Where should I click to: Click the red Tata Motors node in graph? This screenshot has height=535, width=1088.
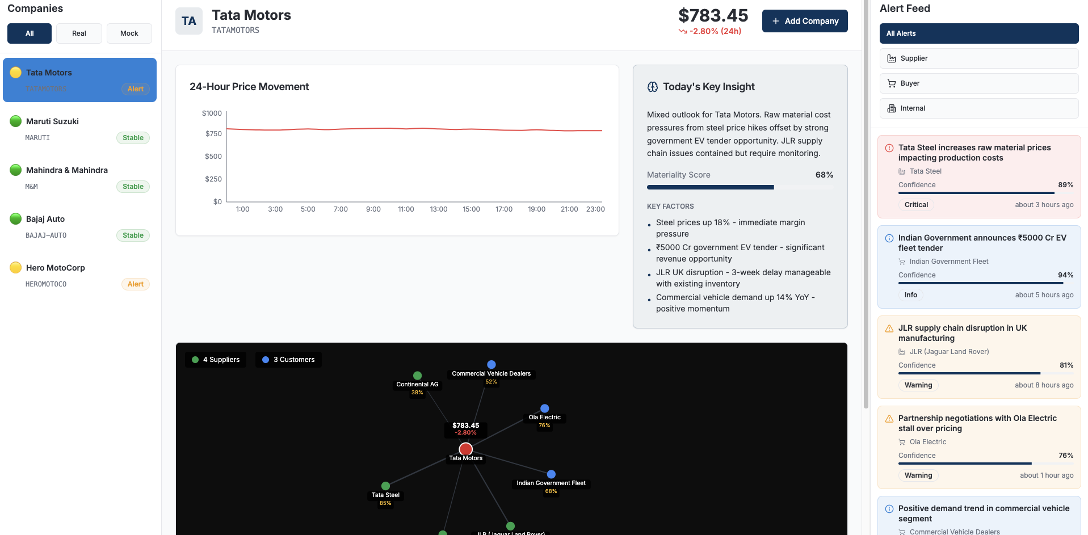click(466, 449)
